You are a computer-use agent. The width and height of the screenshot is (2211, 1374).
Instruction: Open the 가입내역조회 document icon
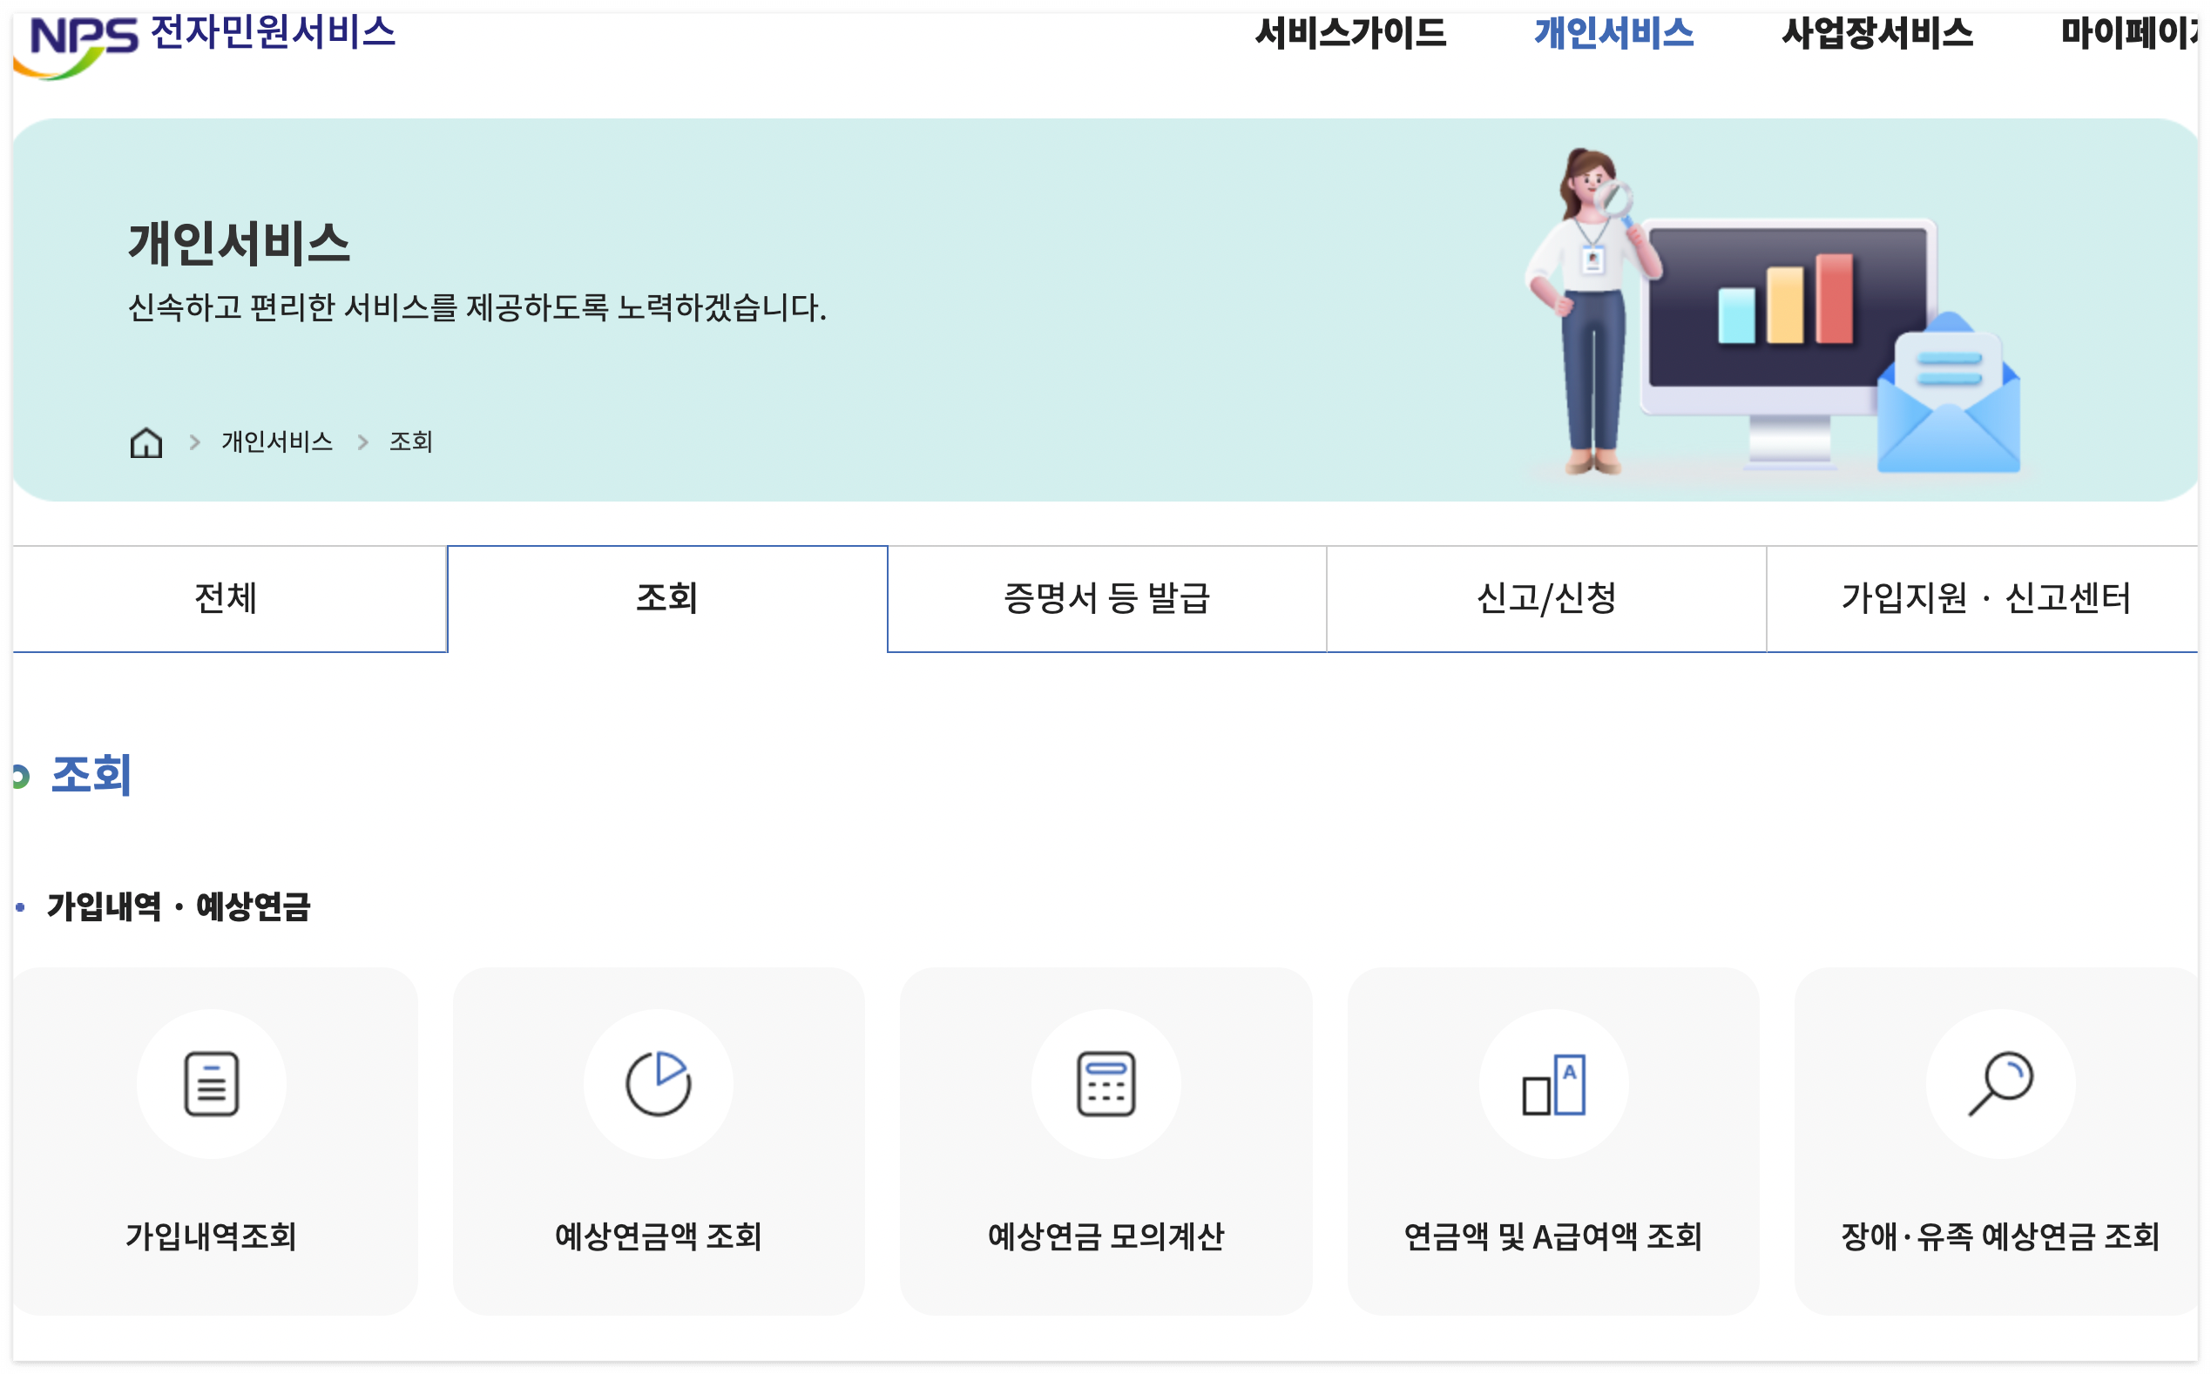click(x=211, y=1083)
